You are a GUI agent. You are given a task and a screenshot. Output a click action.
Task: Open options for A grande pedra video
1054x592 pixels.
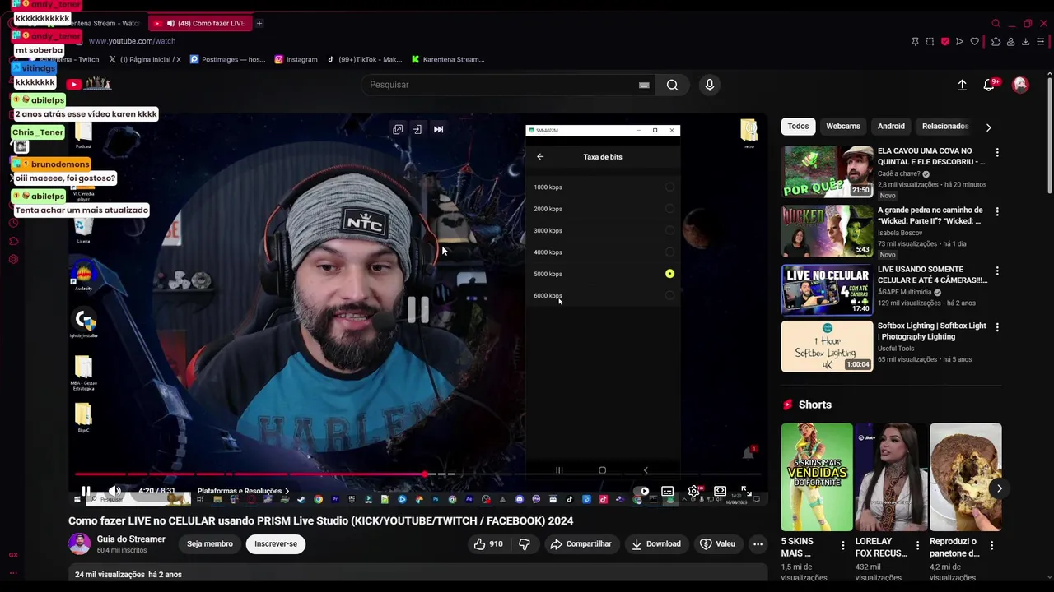997,212
